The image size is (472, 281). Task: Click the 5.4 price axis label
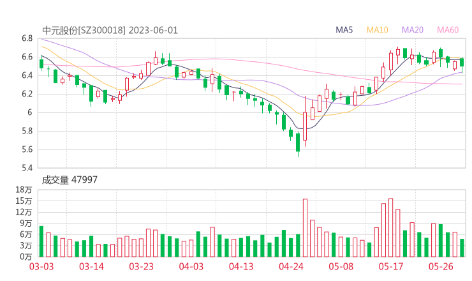[27, 168]
